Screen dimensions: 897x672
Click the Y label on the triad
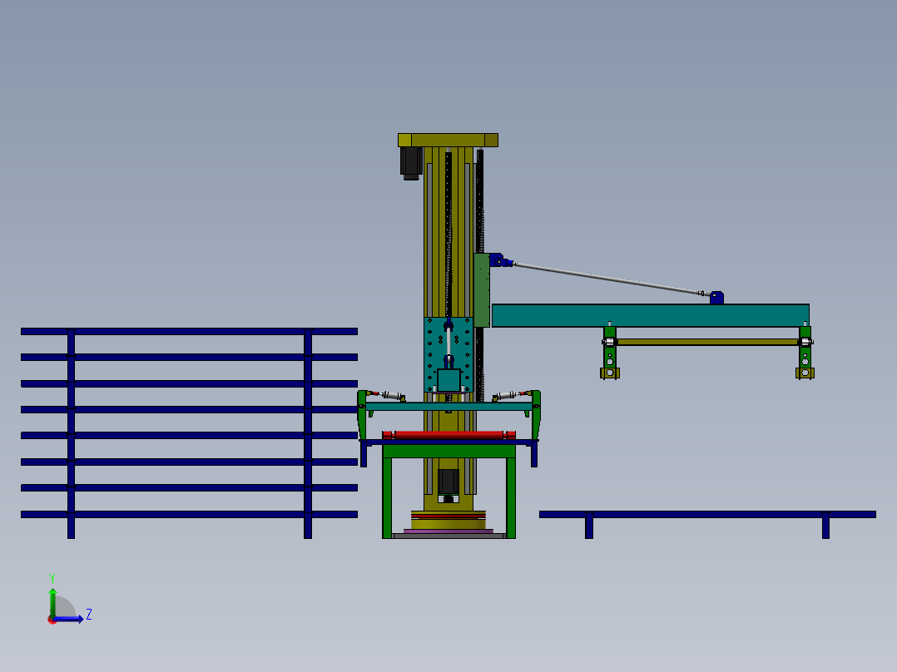click(52, 579)
